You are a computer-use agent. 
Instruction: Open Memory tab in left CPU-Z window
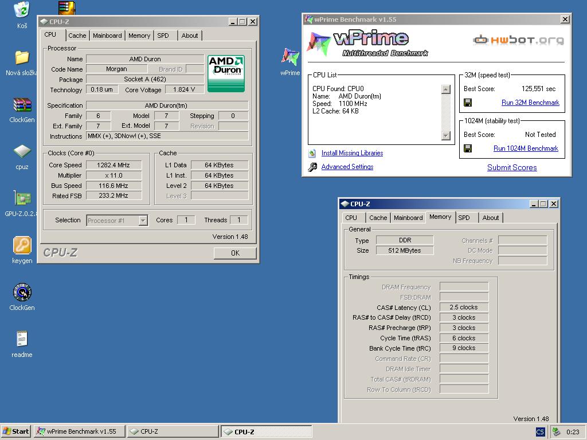coord(139,36)
